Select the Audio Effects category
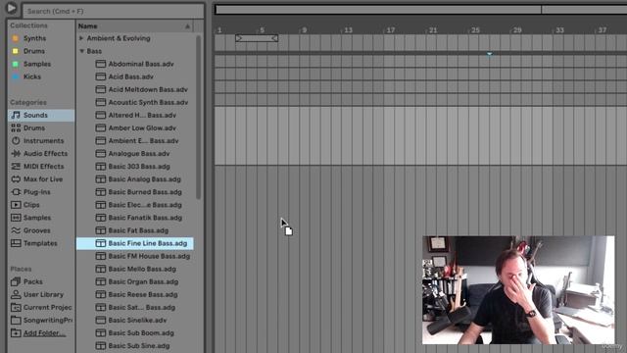 pyautogui.click(x=45, y=154)
